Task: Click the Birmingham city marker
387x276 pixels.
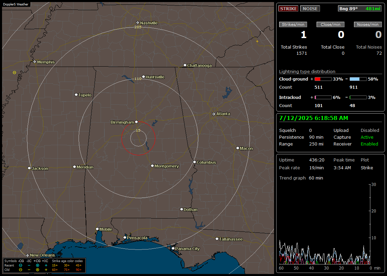Action: click(x=136, y=122)
